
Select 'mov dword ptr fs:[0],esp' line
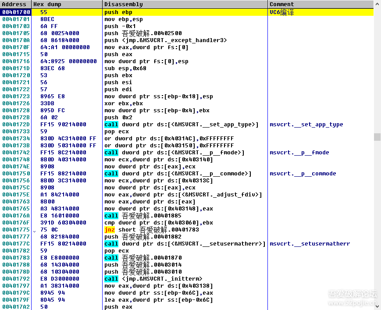(x=146, y=61)
